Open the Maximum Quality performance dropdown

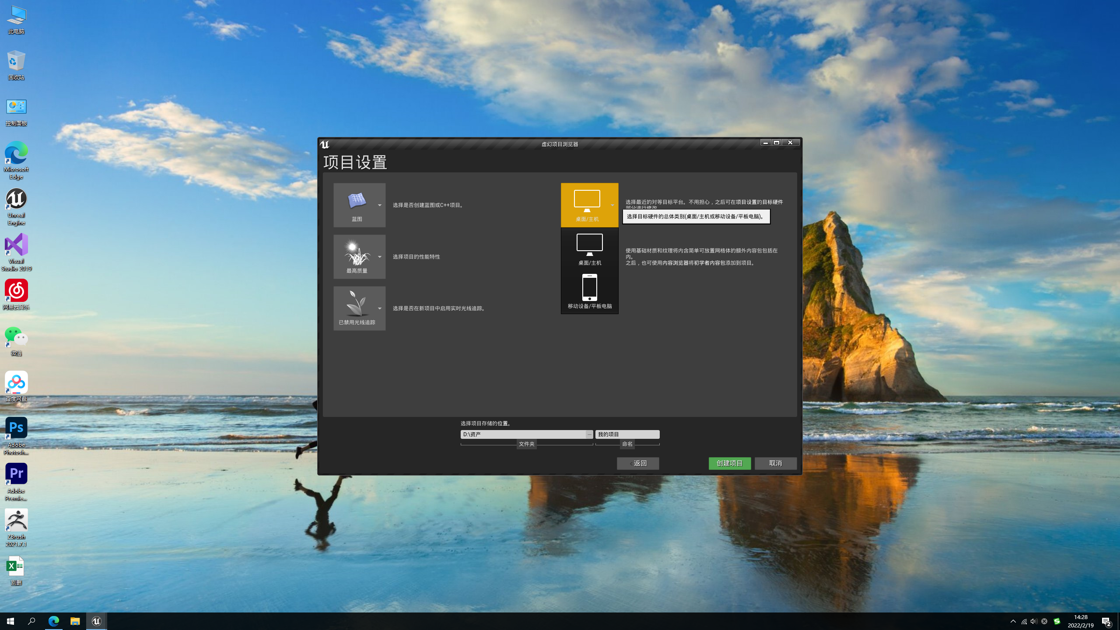(359, 257)
